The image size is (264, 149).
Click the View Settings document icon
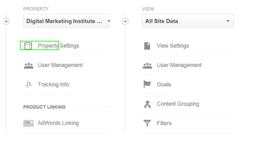147,46
